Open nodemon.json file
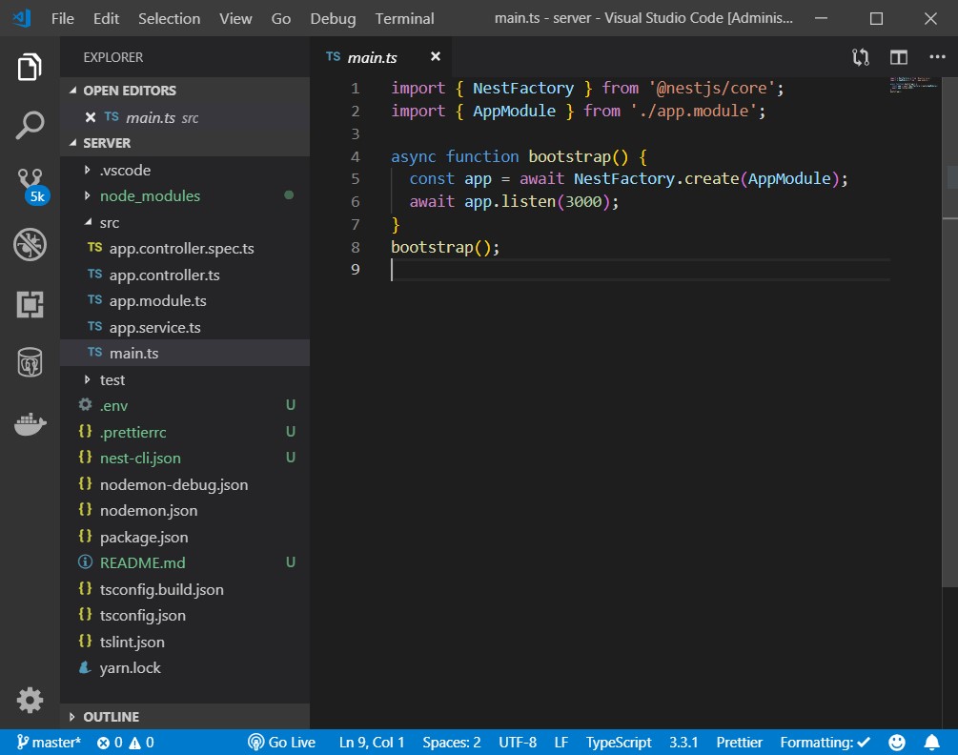The image size is (958, 755). click(185, 511)
